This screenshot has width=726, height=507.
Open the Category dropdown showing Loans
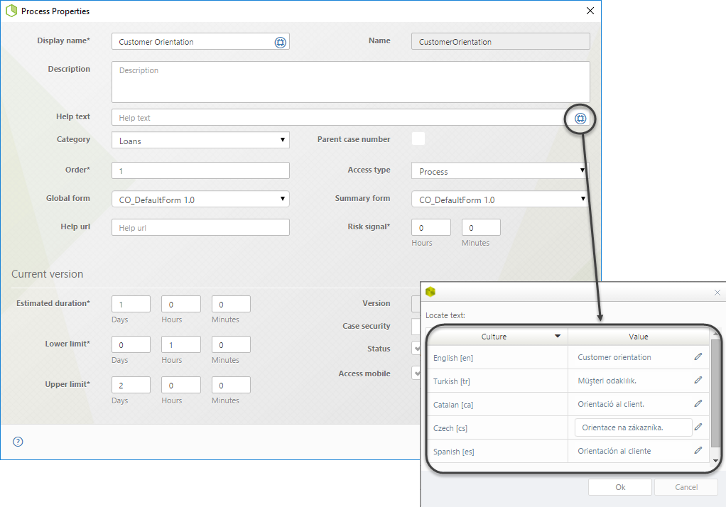pyautogui.click(x=200, y=141)
